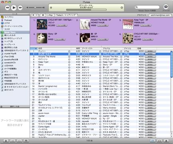Viewport: 173px width, 144px height.
Task: Buy the song Keep Tryin'
Action: [x=150, y=62]
